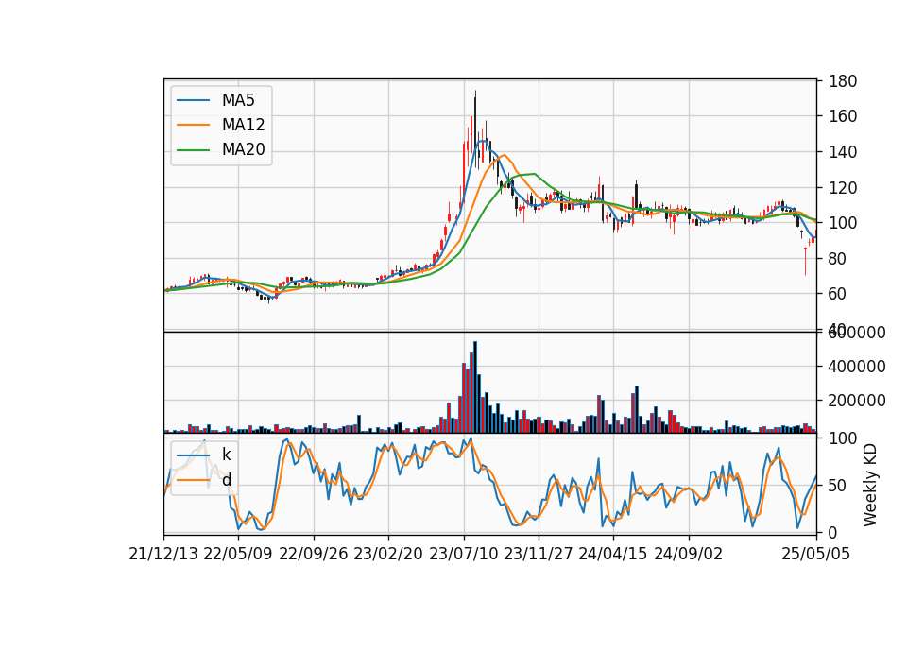Click the highest candlestick near 175

pos(475,128)
